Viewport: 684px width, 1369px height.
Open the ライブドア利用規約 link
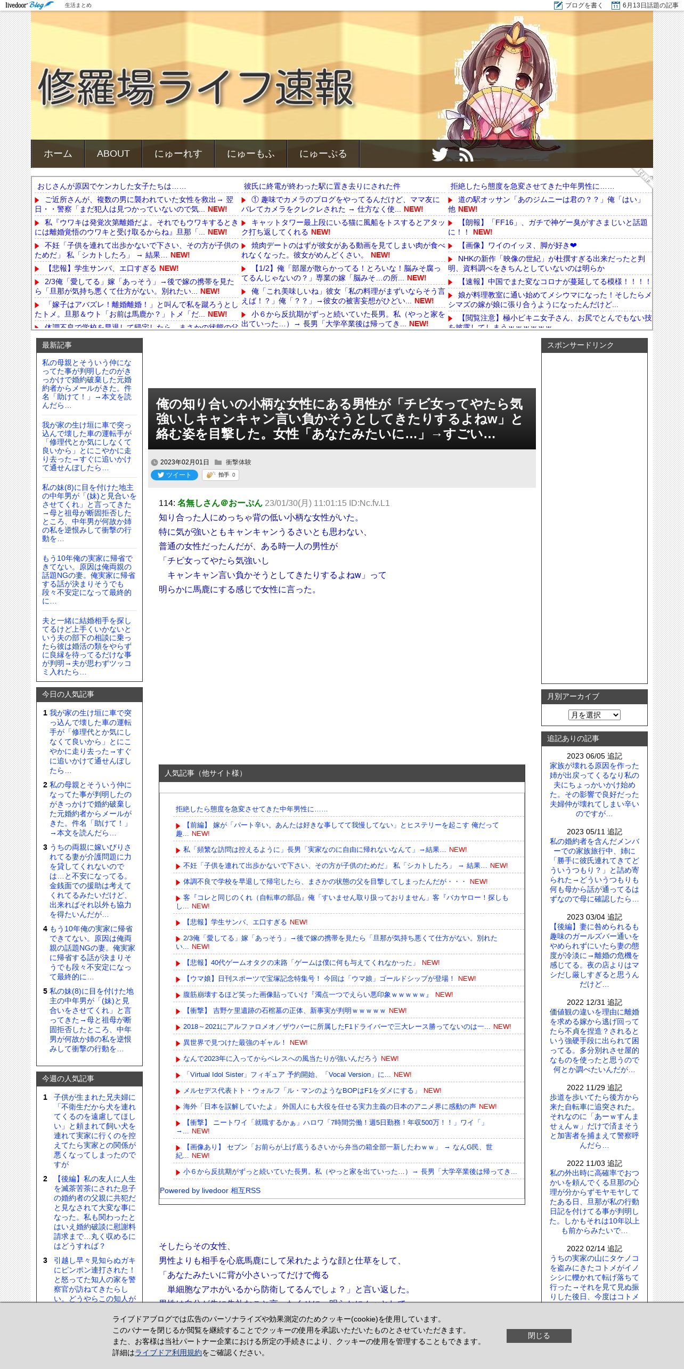pos(168,1352)
